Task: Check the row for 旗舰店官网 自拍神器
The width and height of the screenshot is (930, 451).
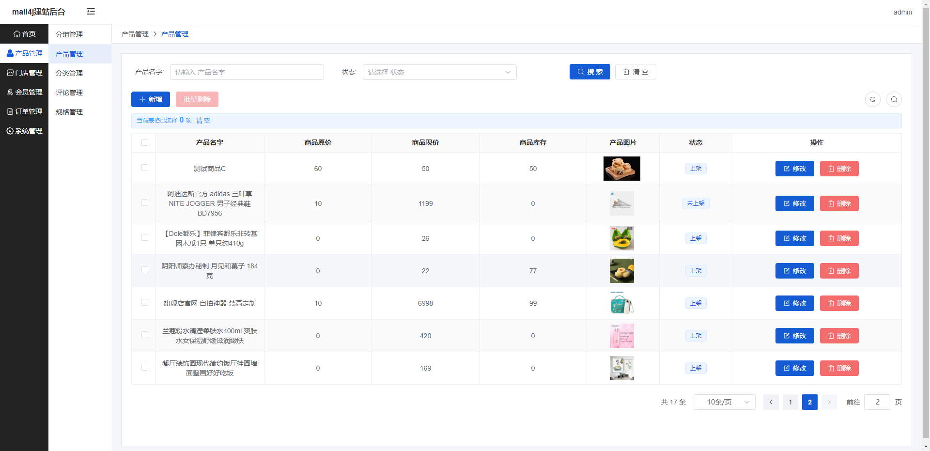Action: tap(145, 302)
